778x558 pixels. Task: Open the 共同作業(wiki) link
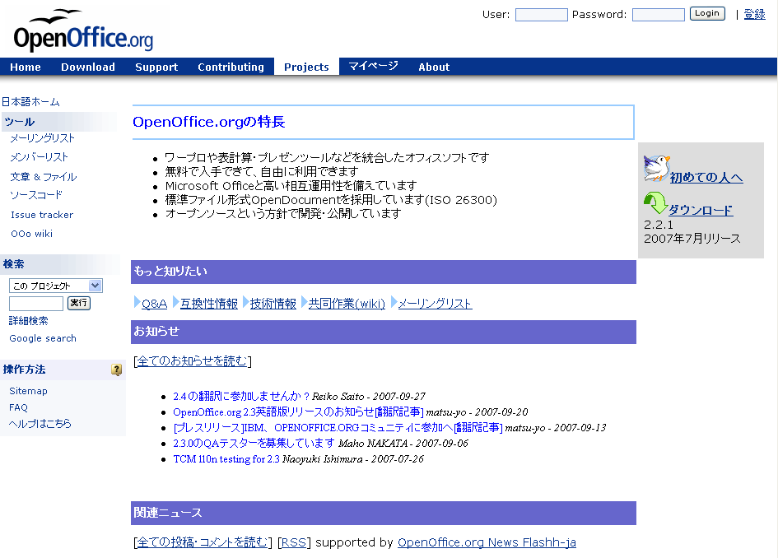pyautogui.click(x=347, y=304)
